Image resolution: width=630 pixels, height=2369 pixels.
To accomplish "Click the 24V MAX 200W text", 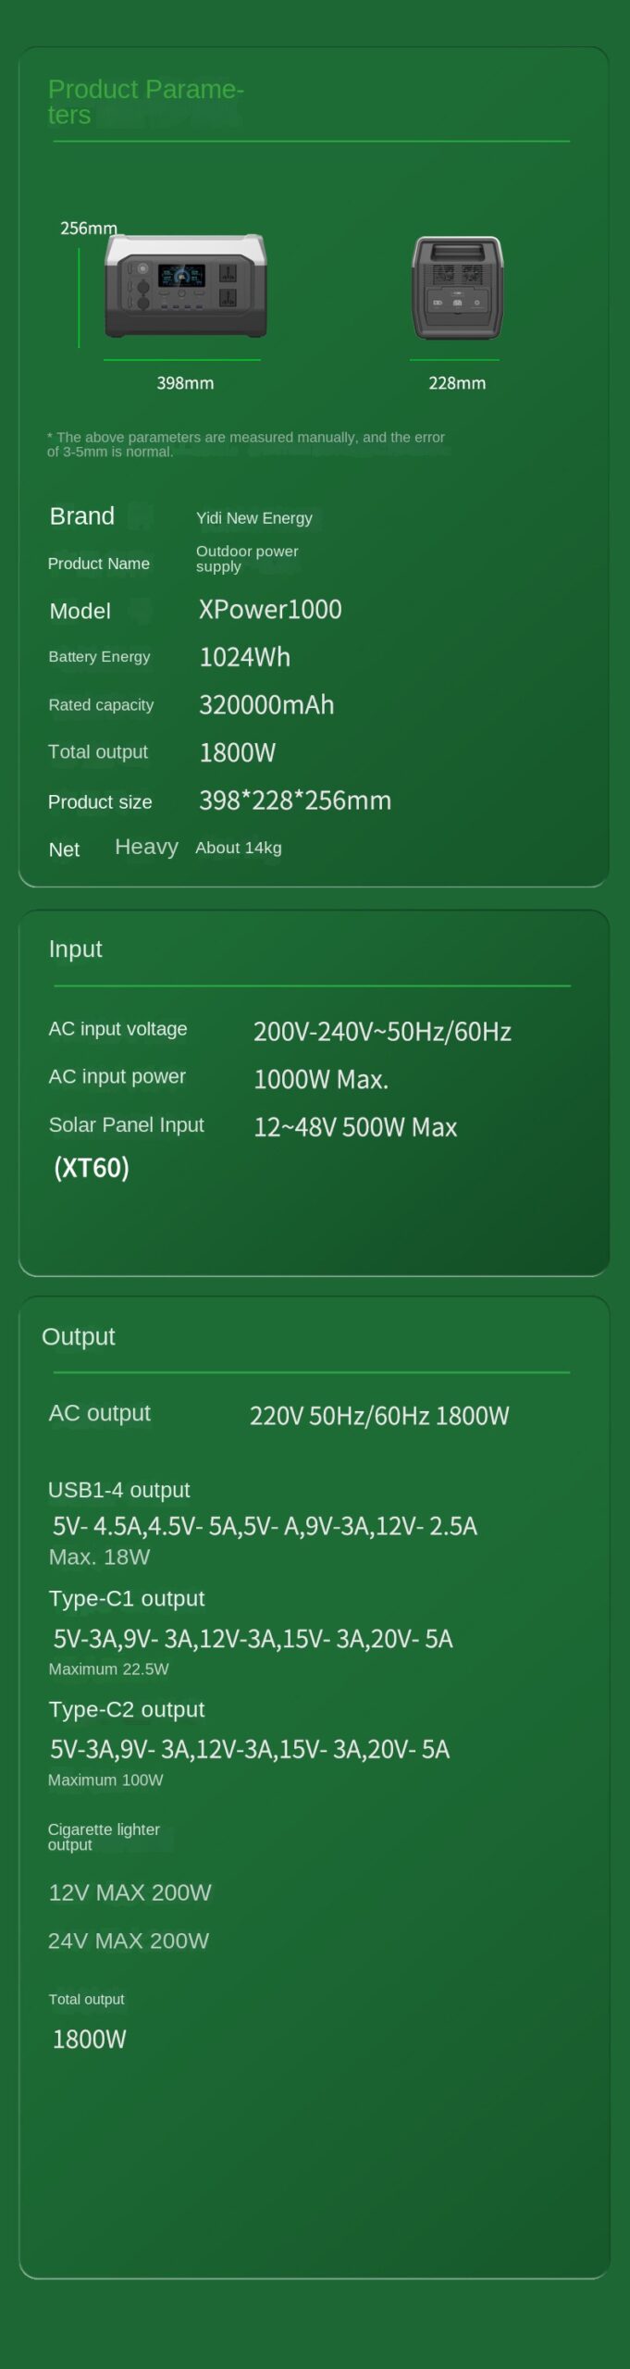I will [129, 1941].
